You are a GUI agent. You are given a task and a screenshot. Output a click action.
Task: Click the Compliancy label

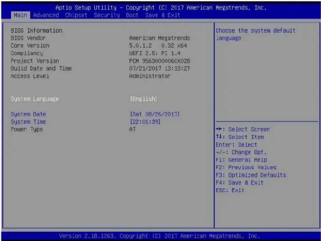click(27, 53)
